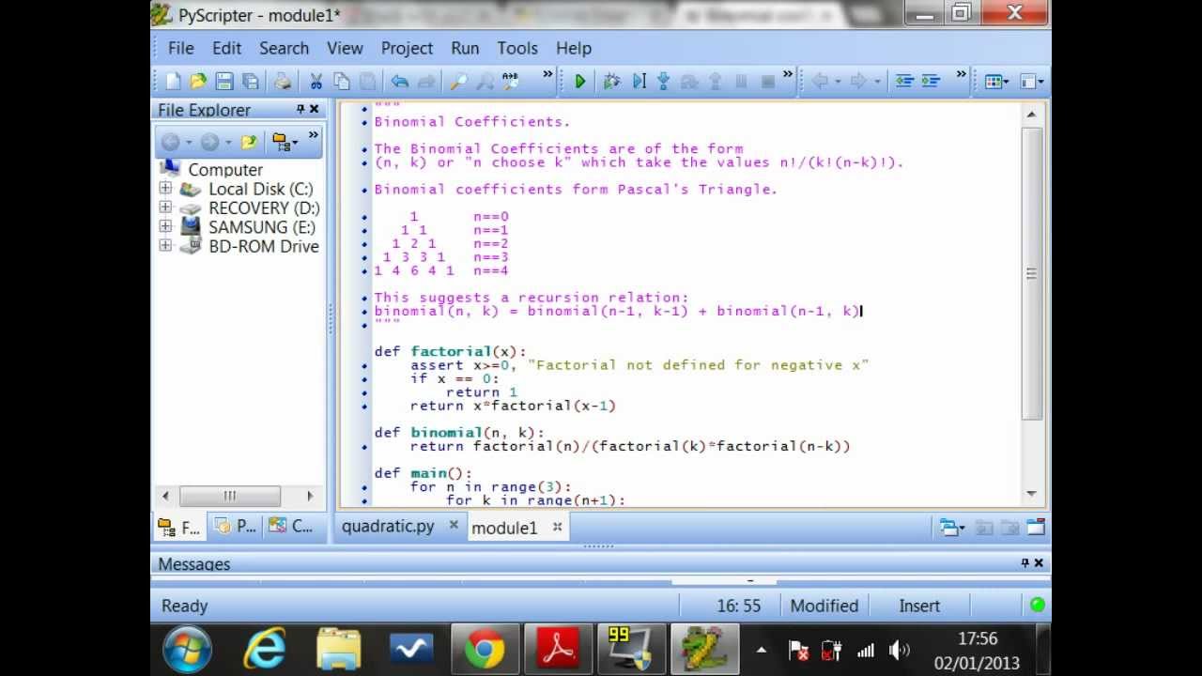The image size is (1202, 676).
Task: Close the module1 tab
Action: [557, 528]
